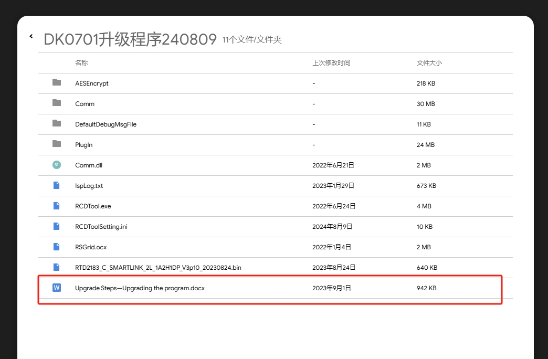This screenshot has height=359, width=548.
Task: Open the RSGrid.ocx file name
Action: pyautogui.click(x=91, y=247)
